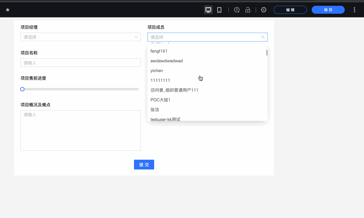Click the 项目名称 input field
Image resolution: width=364 pixels, height=218 pixels.
pos(80,63)
